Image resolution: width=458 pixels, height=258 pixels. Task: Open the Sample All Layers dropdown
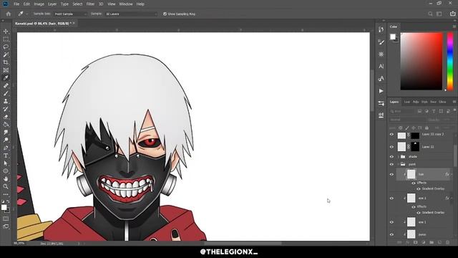[131, 14]
